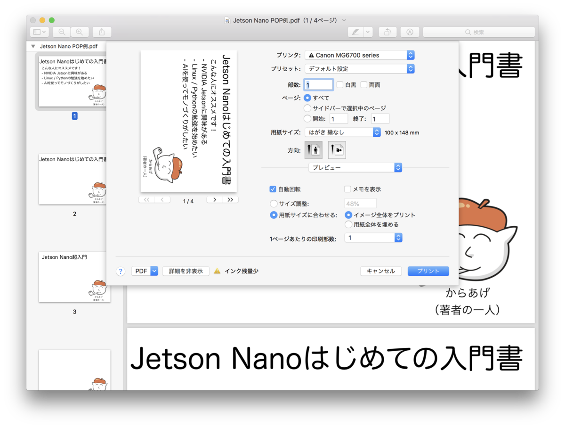Click the ink low warning triangle icon
Screen dimensions: 565x428
click(217, 271)
